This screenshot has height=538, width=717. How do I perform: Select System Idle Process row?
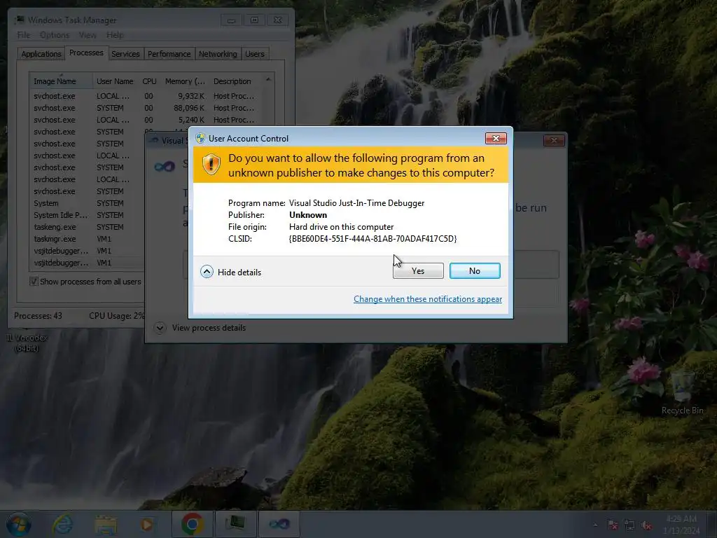(x=88, y=215)
